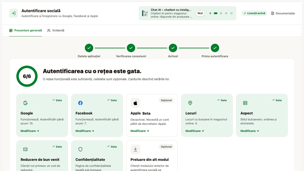The image size is (304, 171).
Task: Click the Apple logo icon
Action: (x=135, y=103)
